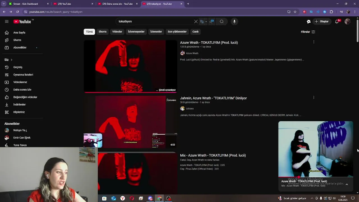Viewport: 359px width, 202px height.
Task: Open the Mix - Azure Wrath TOKATLIYIM title
Action: pos(213,155)
